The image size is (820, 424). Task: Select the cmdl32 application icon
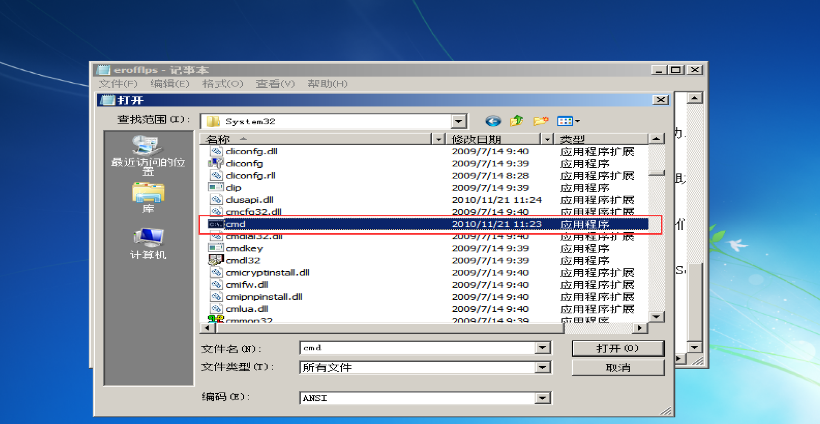[x=216, y=260]
